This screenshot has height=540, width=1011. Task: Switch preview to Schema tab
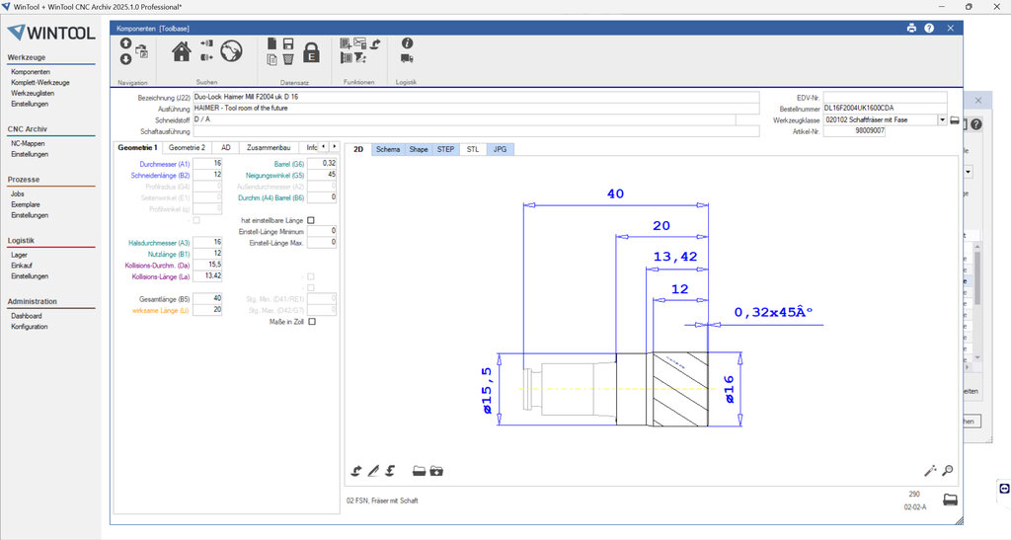click(x=388, y=149)
